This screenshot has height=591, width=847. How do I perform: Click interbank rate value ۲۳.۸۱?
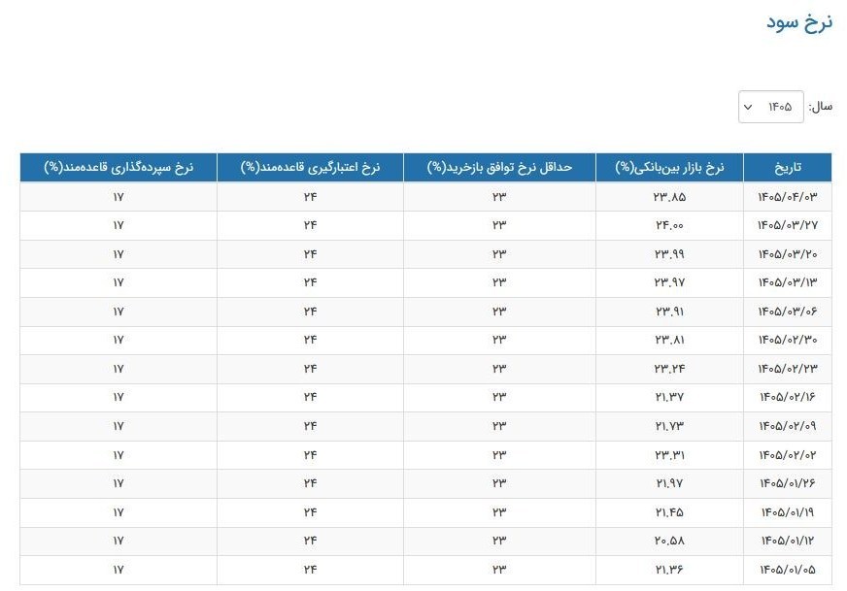pos(669,340)
